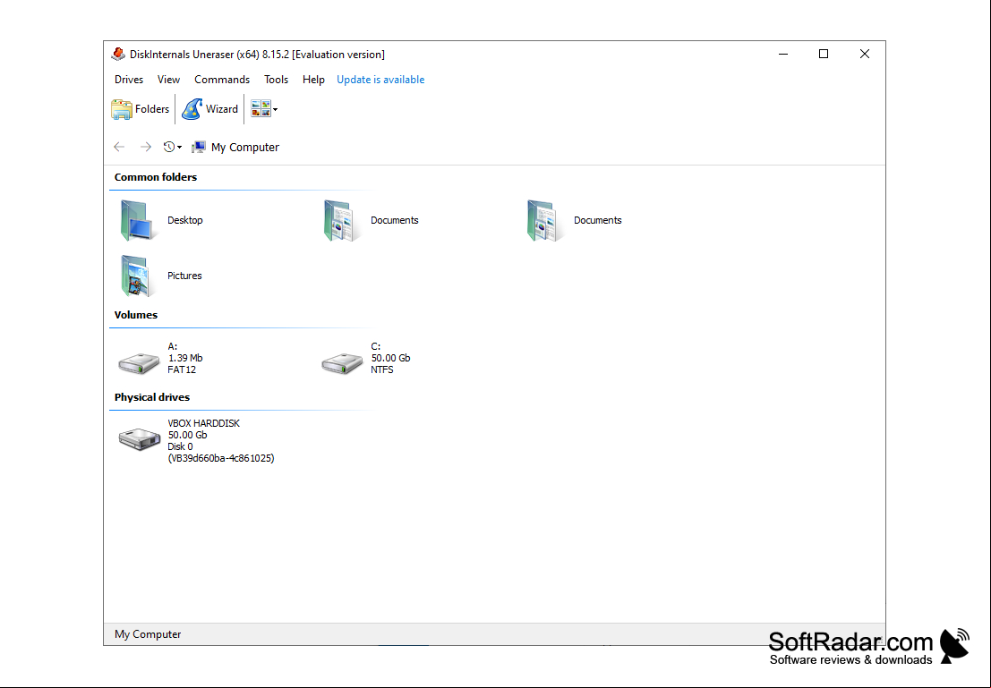Click the 50.00 Gb text under C:

390,358
